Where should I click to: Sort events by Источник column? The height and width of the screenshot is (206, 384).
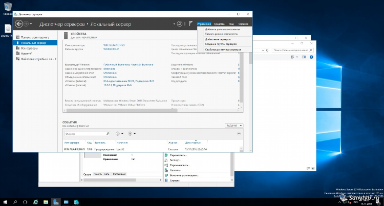[122, 143]
